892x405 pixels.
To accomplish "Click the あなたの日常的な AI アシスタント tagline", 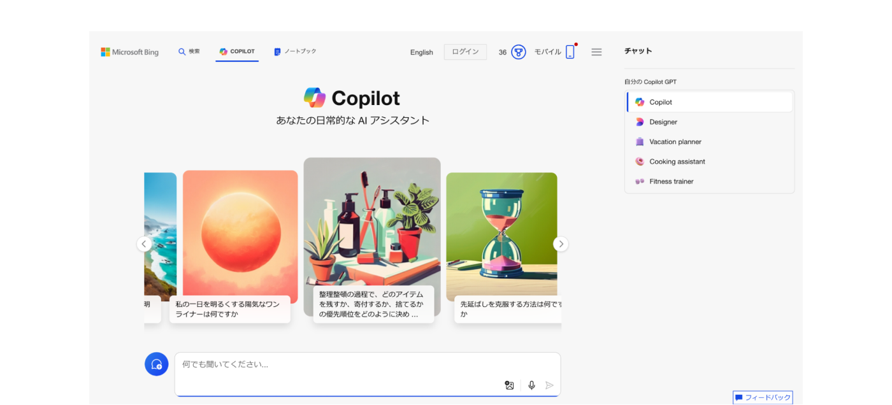I will click(x=353, y=120).
